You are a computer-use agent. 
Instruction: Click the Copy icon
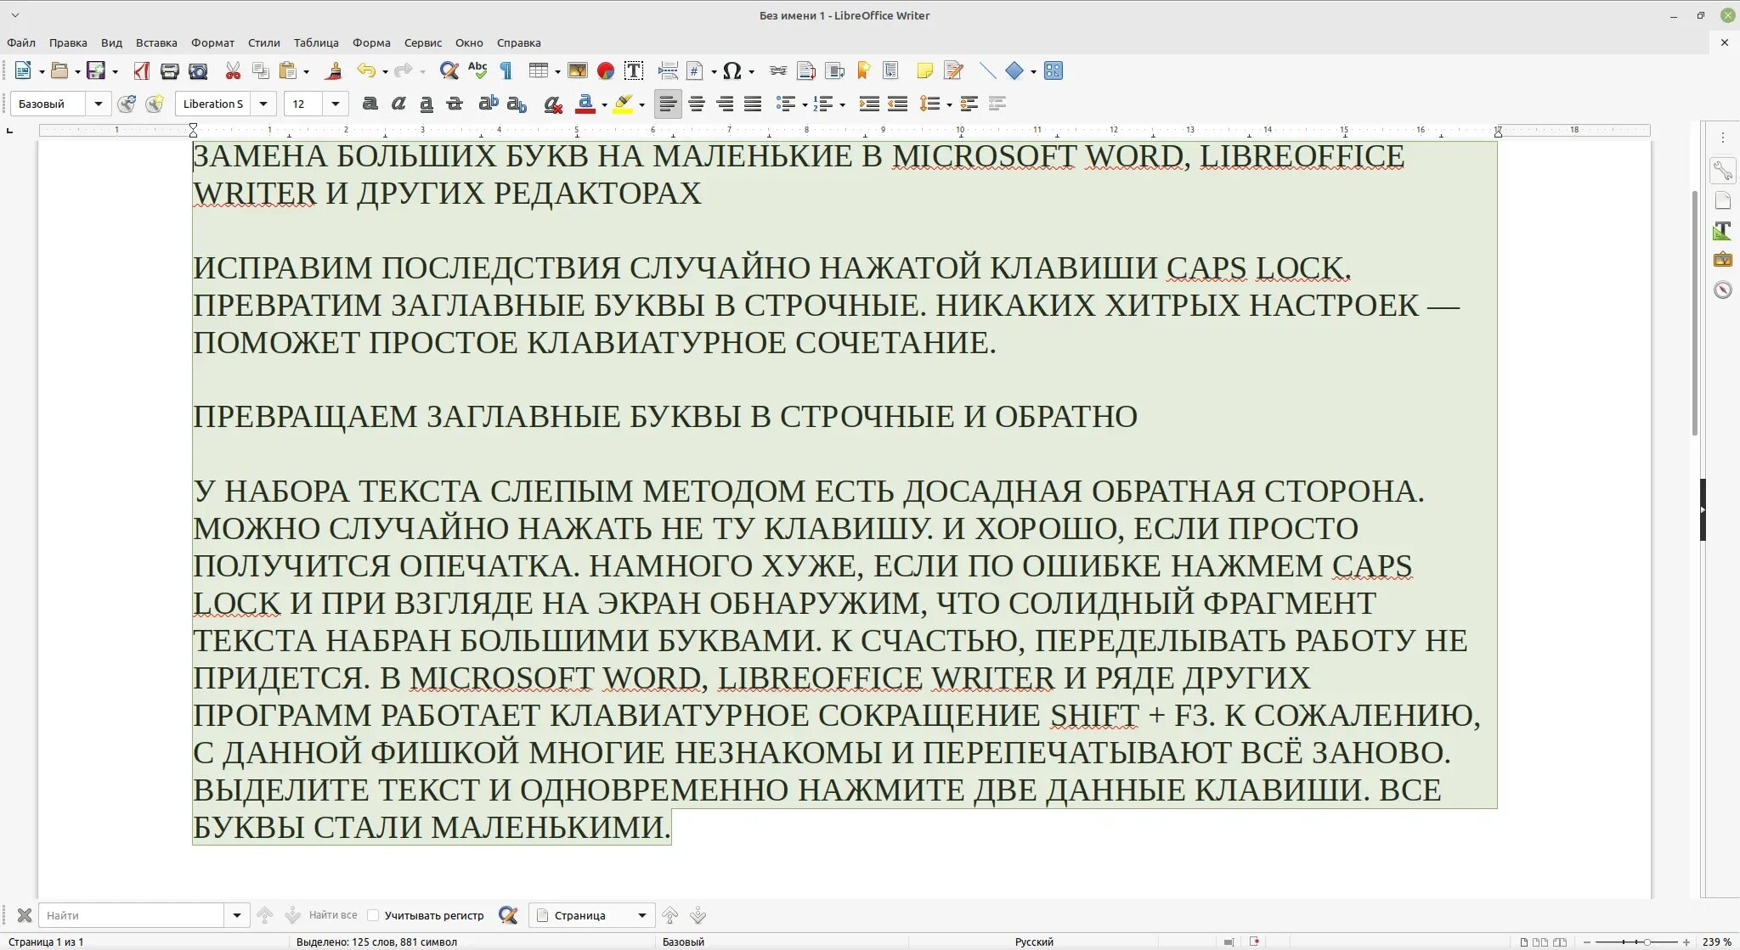tap(261, 71)
